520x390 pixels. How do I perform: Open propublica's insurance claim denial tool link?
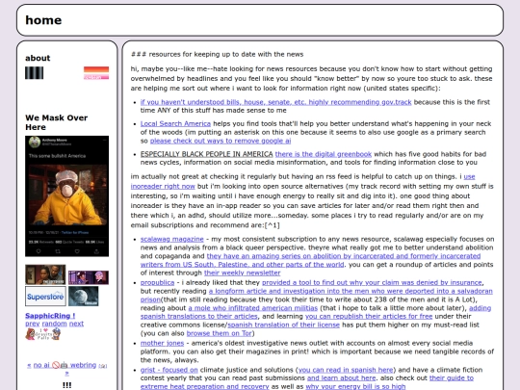(372, 282)
